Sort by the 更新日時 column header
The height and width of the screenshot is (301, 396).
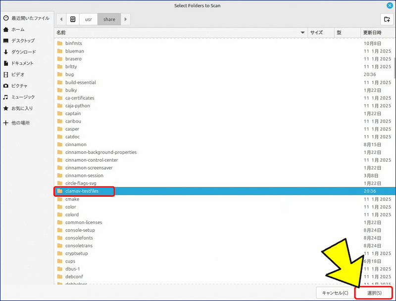[x=378, y=33]
